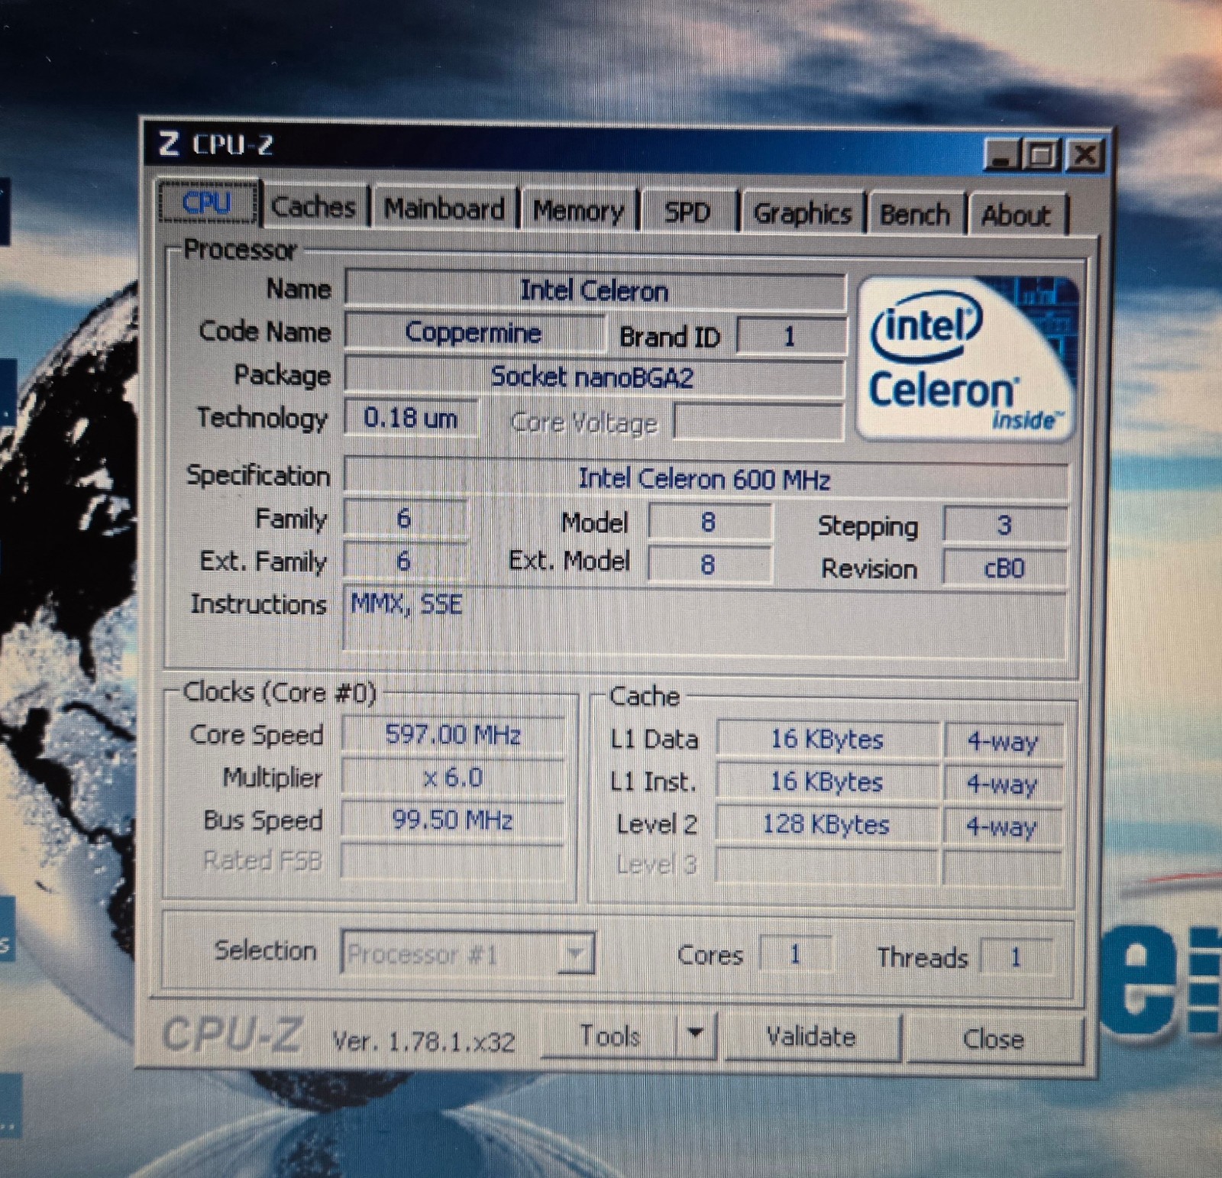
Task: Close CPU-Z with the X button
Action: coord(1085,155)
